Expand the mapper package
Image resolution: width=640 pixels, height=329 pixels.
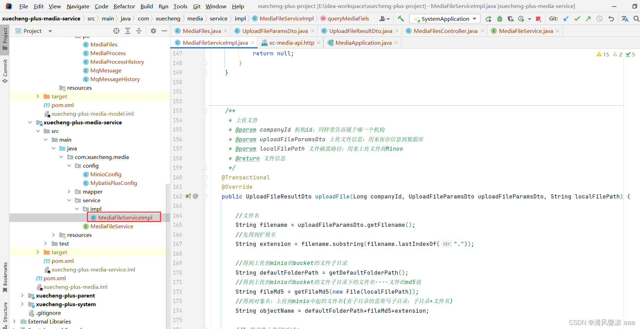(69, 192)
